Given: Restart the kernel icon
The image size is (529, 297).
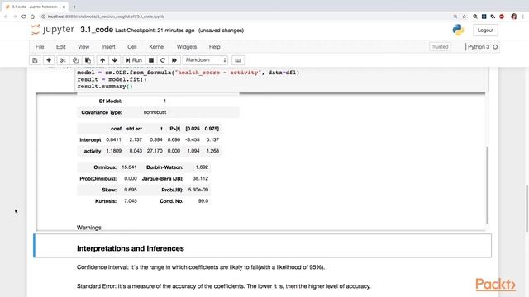Looking at the screenshot, I should click(x=163, y=60).
